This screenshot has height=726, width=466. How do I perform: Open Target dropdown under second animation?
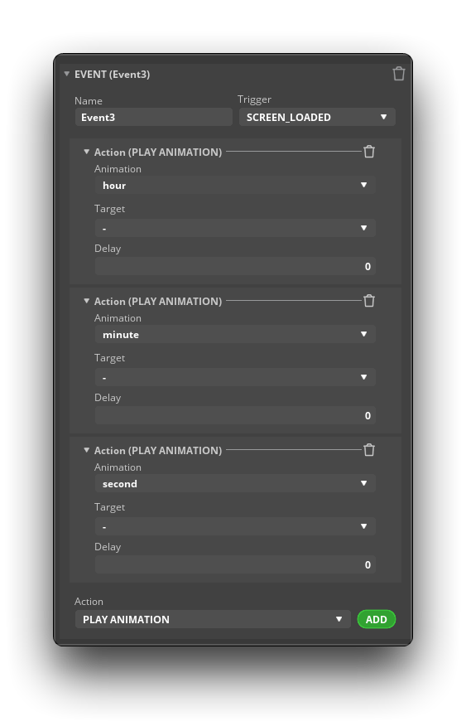coord(235,526)
